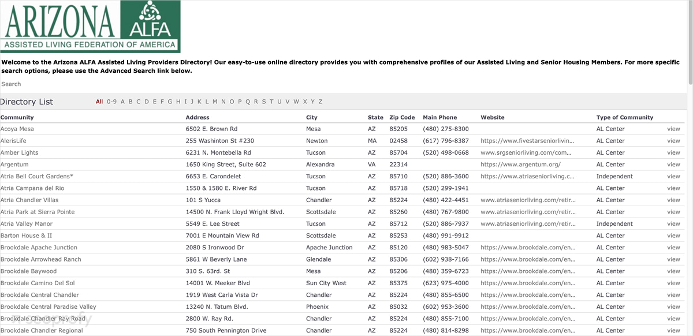Sort by Type of Community header
The width and height of the screenshot is (693, 336).
coord(625,117)
